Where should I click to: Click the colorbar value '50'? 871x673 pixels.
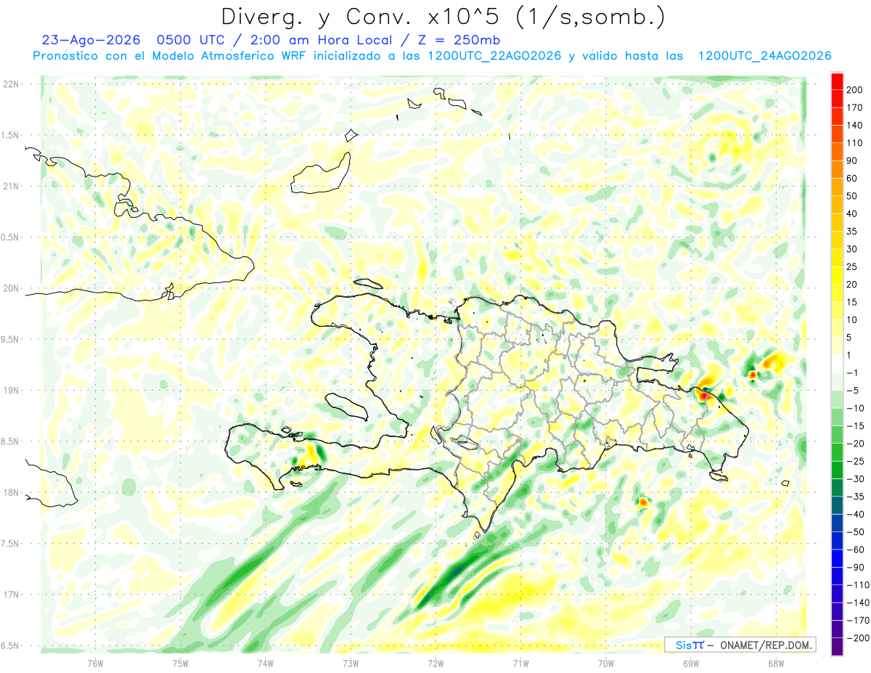(x=853, y=196)
